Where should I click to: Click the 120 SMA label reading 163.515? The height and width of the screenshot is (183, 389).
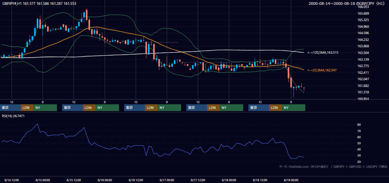coord(323,52)
